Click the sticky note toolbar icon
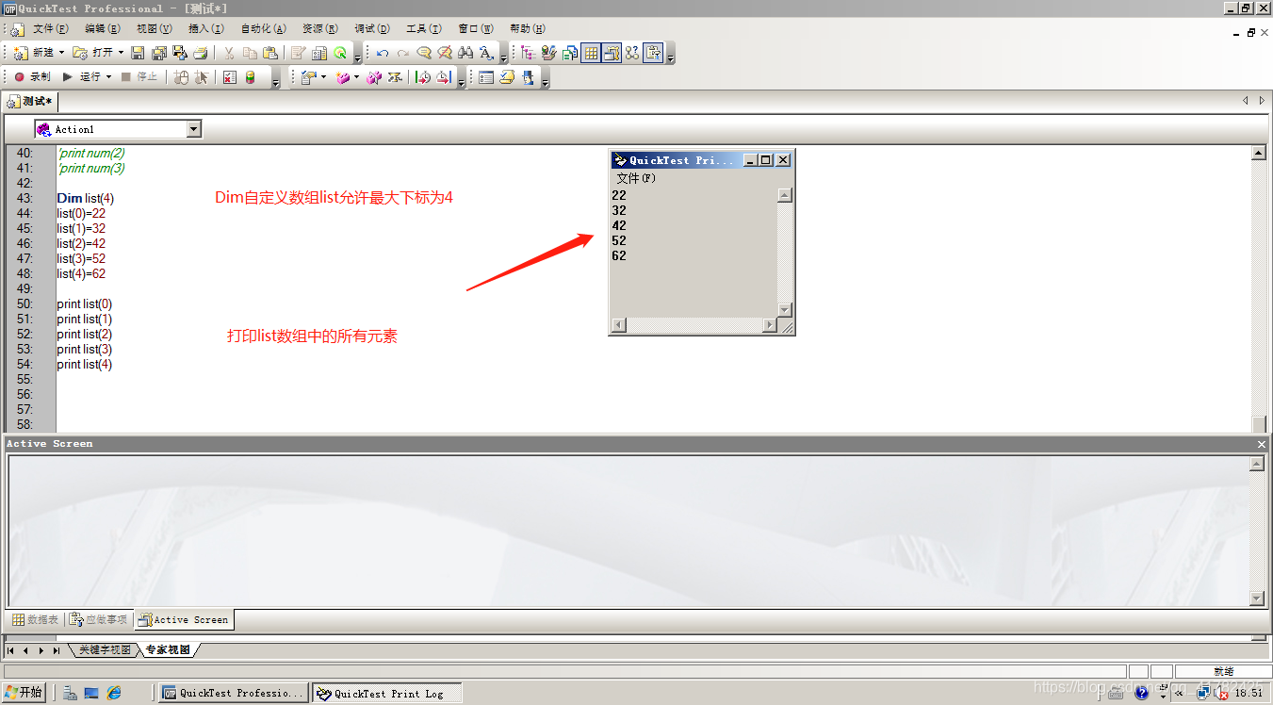Screen dimensions: 1273x705 (x=507, y=77)
